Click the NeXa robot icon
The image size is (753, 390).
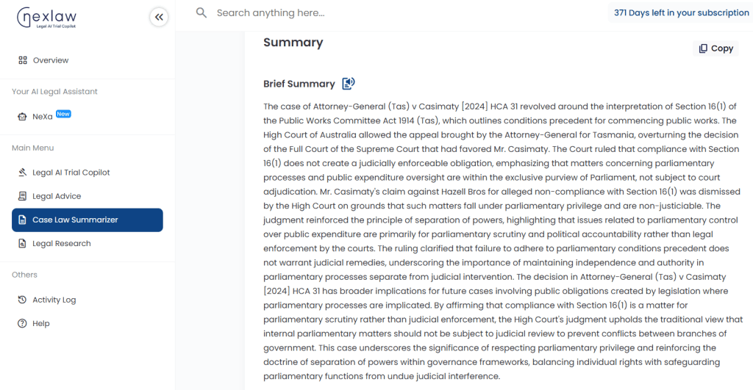pyautogui.click(x=22, y=117)
